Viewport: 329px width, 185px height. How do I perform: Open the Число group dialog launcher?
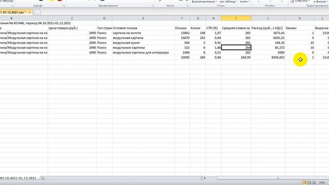click(x=187, y=6)
